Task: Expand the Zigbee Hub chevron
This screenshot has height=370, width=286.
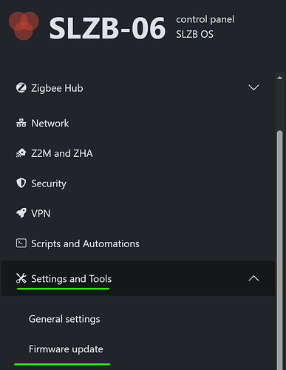Action: (253, 87)
